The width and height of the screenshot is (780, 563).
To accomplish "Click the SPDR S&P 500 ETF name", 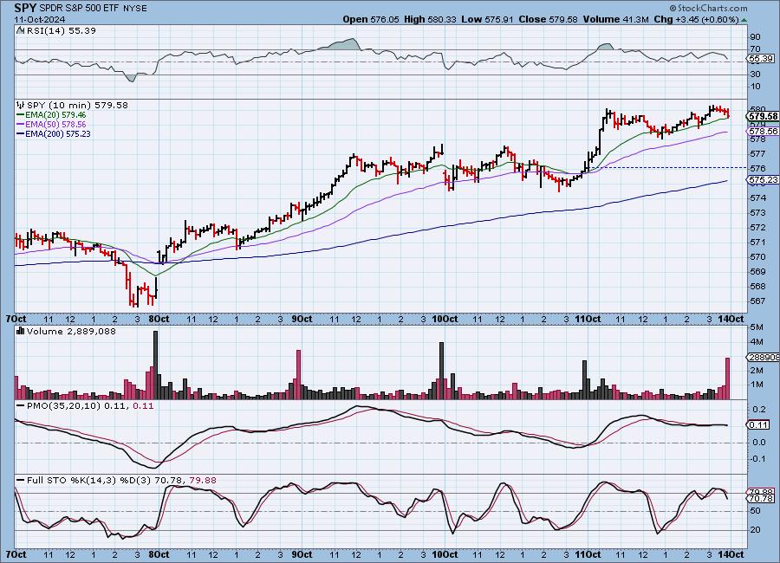I will coord(78,9).
